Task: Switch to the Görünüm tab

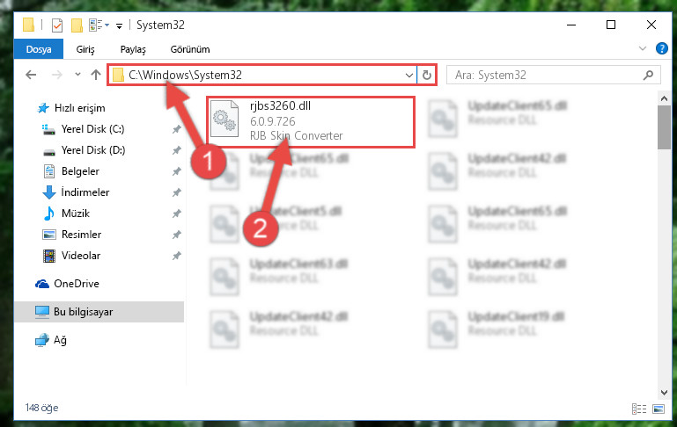Action: click(x=190, y=49)
